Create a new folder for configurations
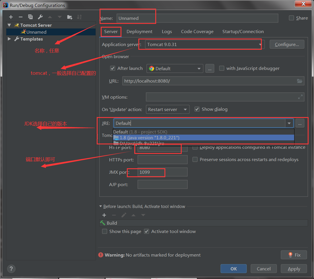314x279 pixels. point(69,17)
